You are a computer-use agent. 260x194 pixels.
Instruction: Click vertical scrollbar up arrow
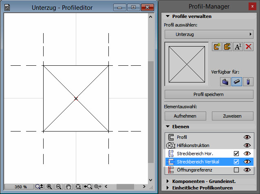pyautogui.click(x=150, y=17)
